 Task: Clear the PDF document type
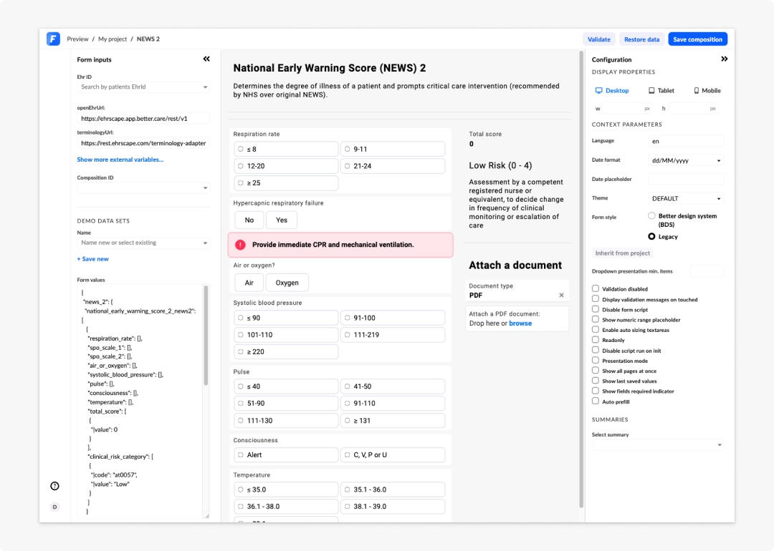pos(561,296)
